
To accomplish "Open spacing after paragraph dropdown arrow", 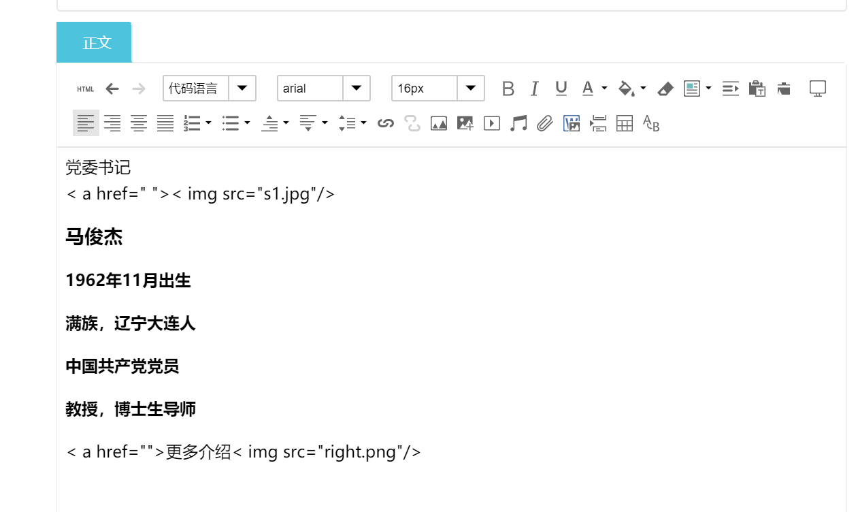I will [325, 123].
